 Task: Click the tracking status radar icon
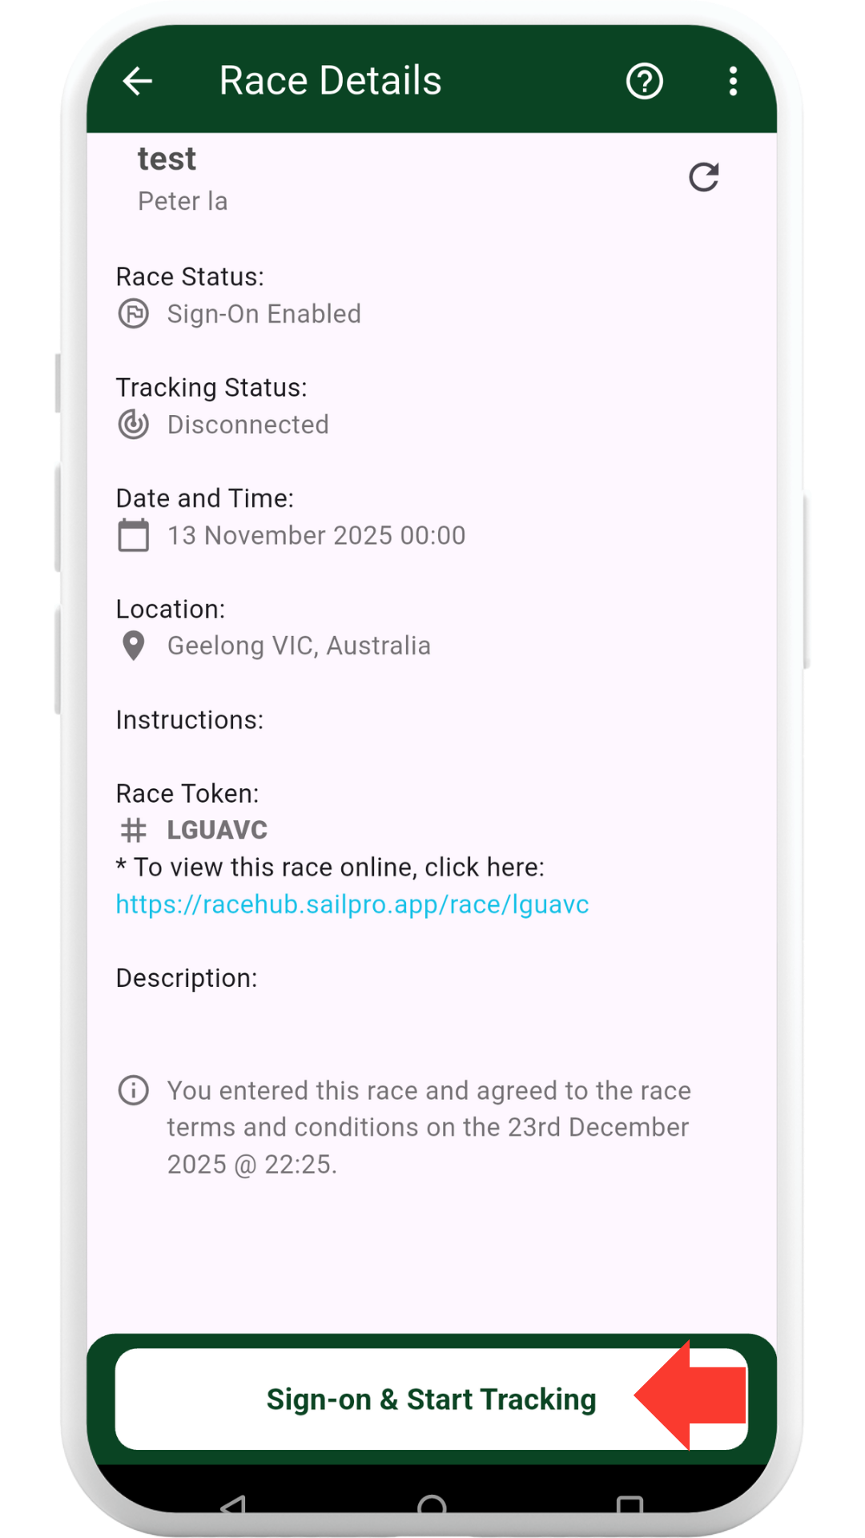tap(134, 425)
